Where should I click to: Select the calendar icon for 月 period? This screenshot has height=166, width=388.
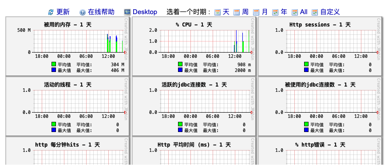click(x=256, y=12)
